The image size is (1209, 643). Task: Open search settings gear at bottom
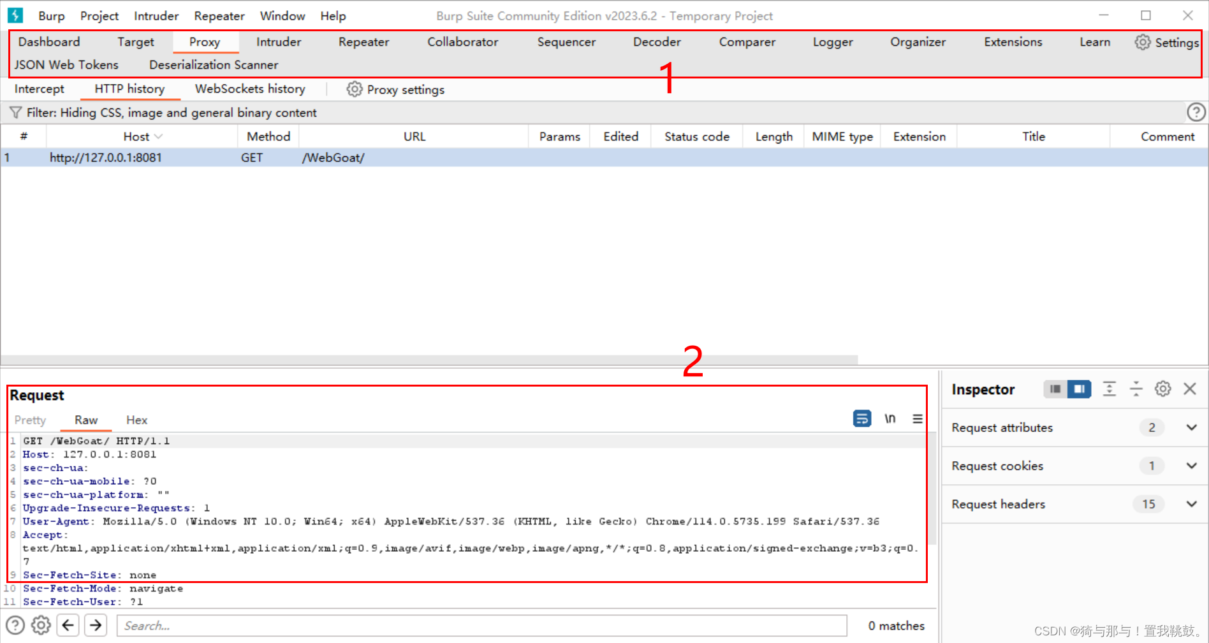(x=41, y=625)
